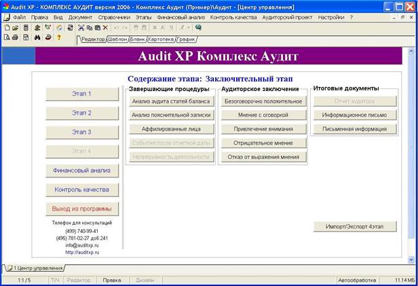Image resolution: width=418 pixels, height=286 pixels.
Task: Choose Безоговорочно положительное conclusion
Action: 263,101
